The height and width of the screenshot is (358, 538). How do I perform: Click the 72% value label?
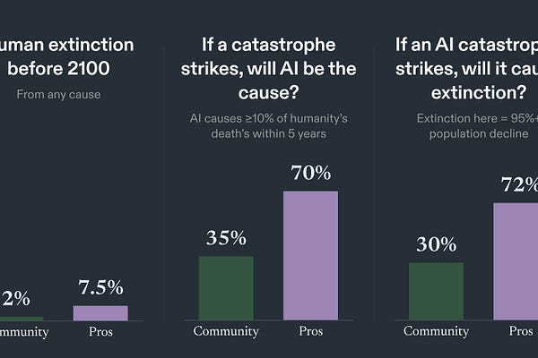519,184
